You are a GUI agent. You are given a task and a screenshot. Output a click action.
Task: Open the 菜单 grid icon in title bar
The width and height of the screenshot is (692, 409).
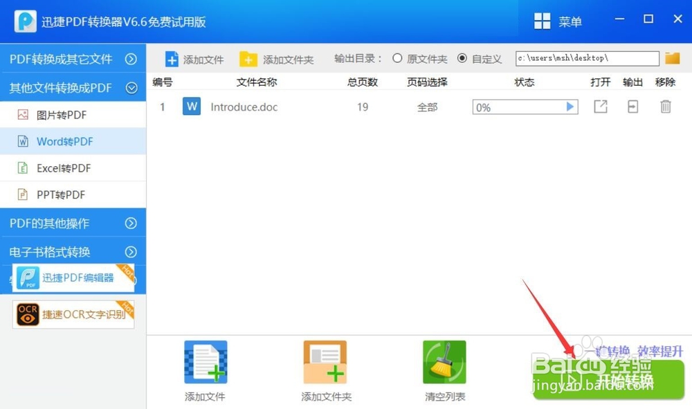click(542, 21)
